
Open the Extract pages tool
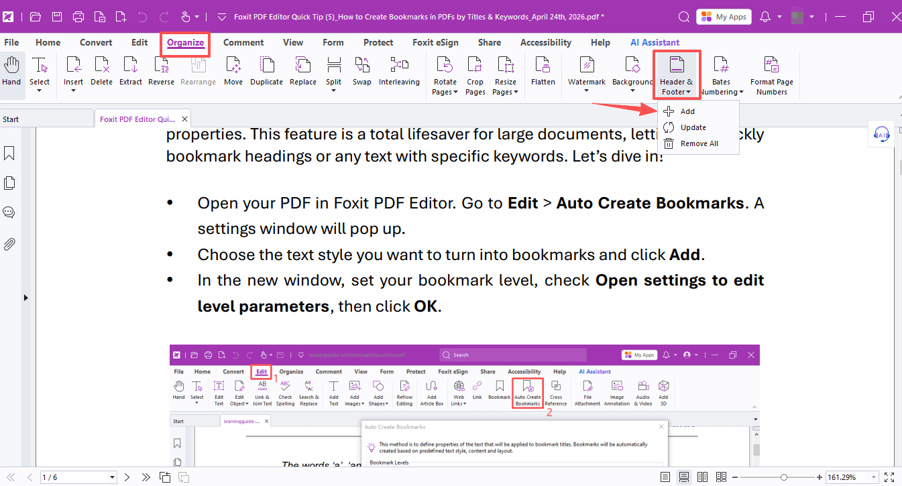(131, 71)
